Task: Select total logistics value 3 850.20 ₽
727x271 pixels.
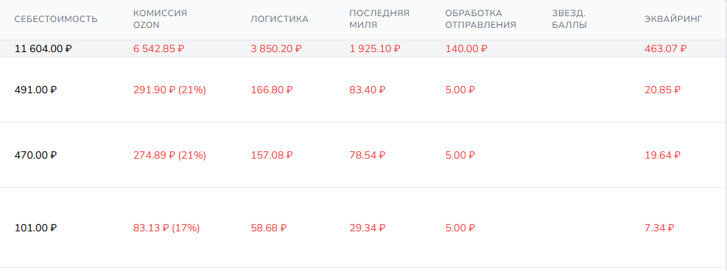Action: (x=276, y=48)
